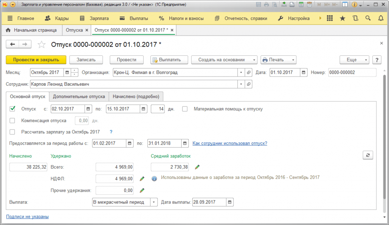Switch to Дополнительные отпуска tab

click(79, 97)
